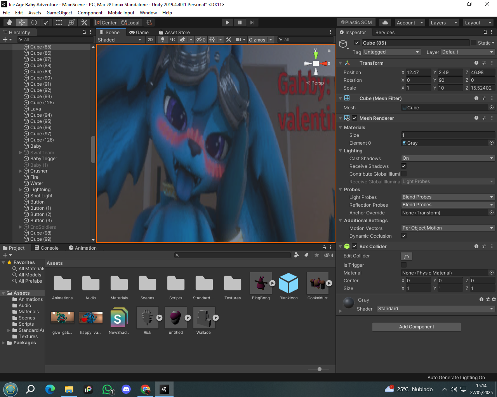Switch to the Game tab
497x397 pixels.
coord(139,33)
